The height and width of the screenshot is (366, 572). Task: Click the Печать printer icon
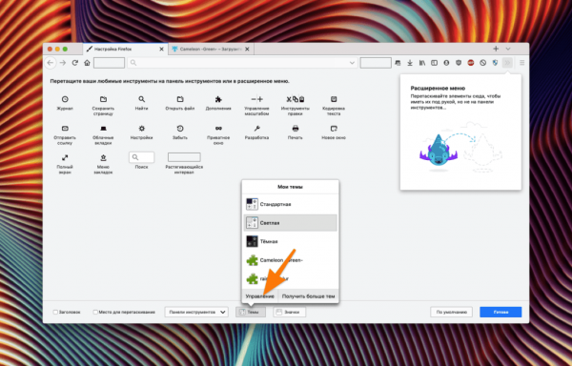click(296, 129)
